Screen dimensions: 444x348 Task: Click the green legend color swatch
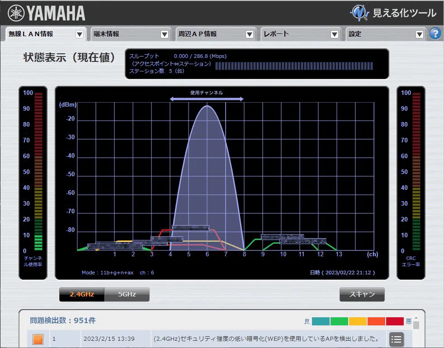click(x=339, y=321)
